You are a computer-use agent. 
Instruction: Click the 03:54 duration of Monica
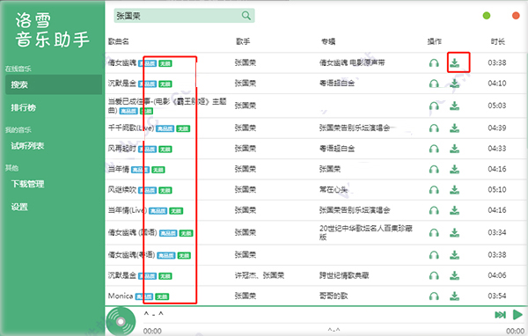pyautogui.click(x=497, y=296)
